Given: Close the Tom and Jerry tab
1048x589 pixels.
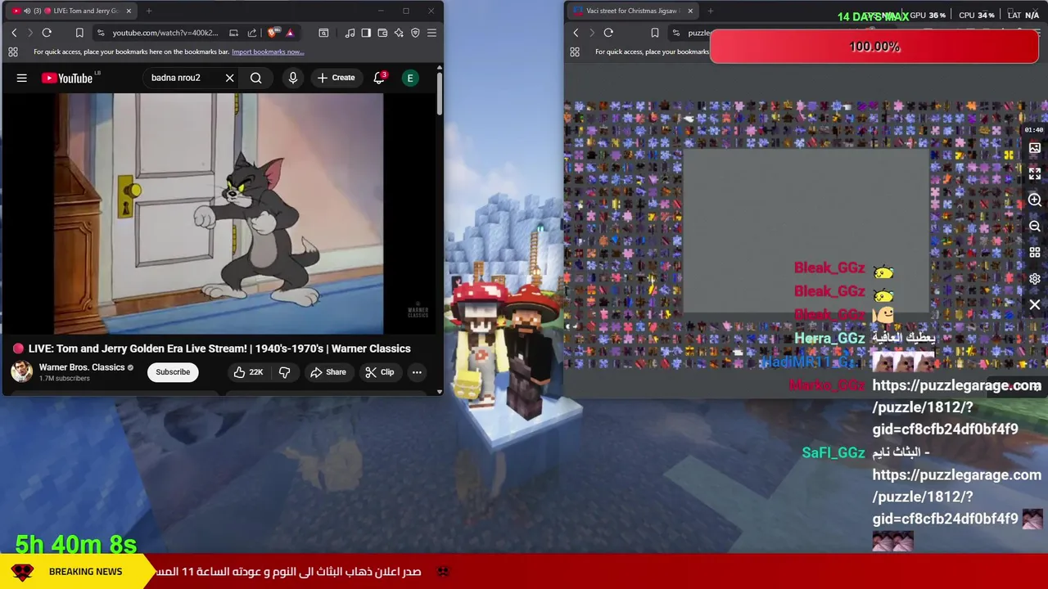Looking at the screenshot, I should pos(128,11).
